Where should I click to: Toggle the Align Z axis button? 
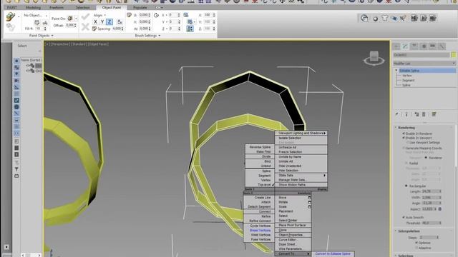(x=109, y=21)
